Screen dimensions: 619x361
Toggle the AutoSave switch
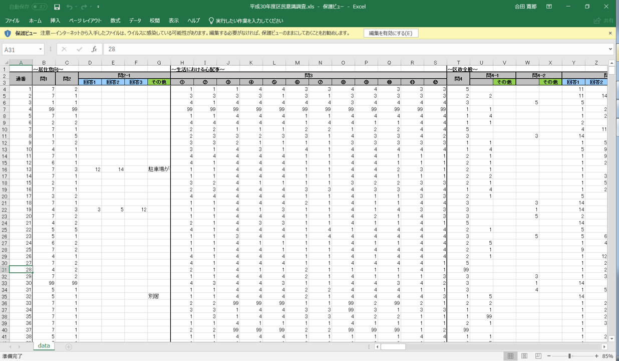pos(39,7)
